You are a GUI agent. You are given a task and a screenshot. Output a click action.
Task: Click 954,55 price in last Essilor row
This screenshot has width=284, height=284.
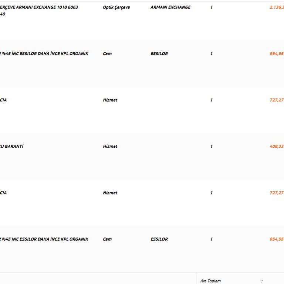pos(277,239)
